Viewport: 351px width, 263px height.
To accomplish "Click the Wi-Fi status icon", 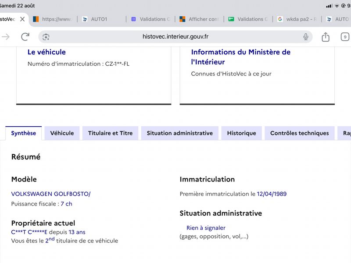I will coord(337,6).
